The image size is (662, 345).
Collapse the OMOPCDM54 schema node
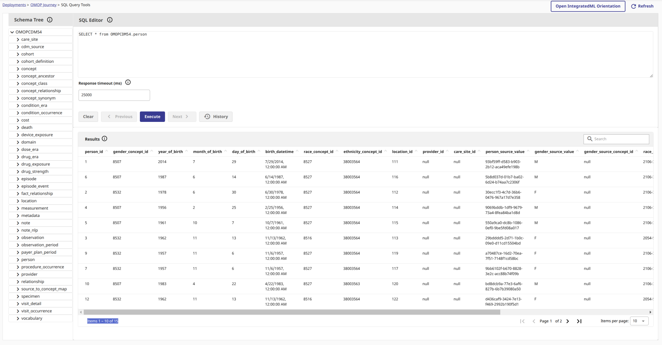point(12,32)
